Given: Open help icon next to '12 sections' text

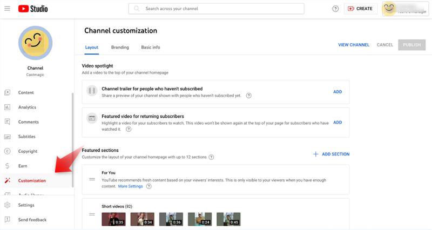Looking at the screenshot, I should tap(211, 157).
